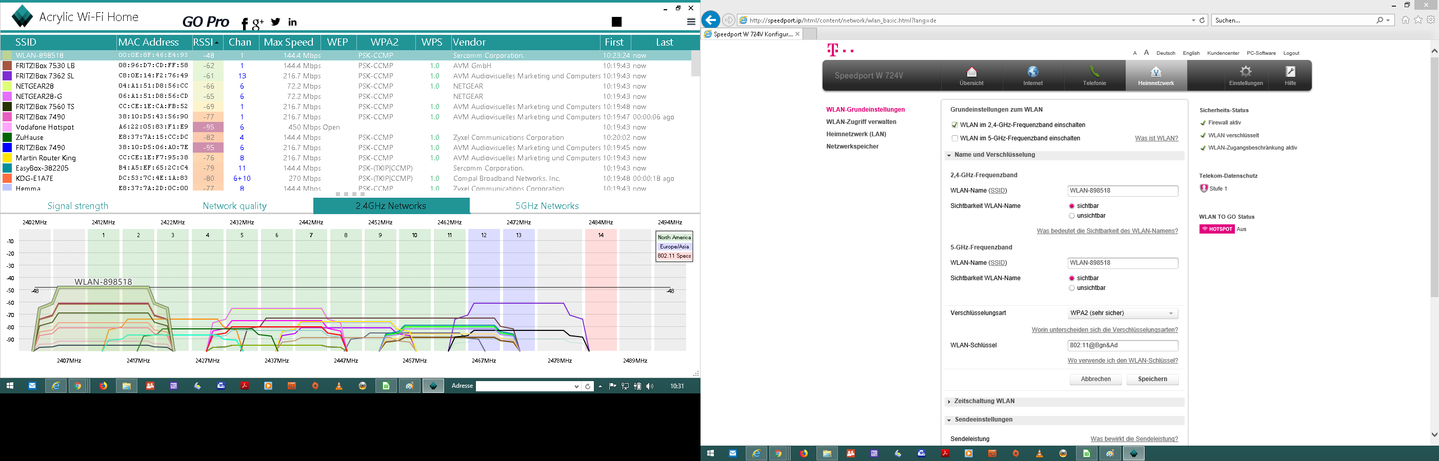Image resolution: width=1439 pixels, height=461 pixels.
Task: Open WLAN-Zugriff verwalten menu item
Action: point(861,122)
